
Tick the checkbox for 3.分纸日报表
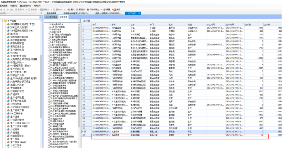coord(49,29)
